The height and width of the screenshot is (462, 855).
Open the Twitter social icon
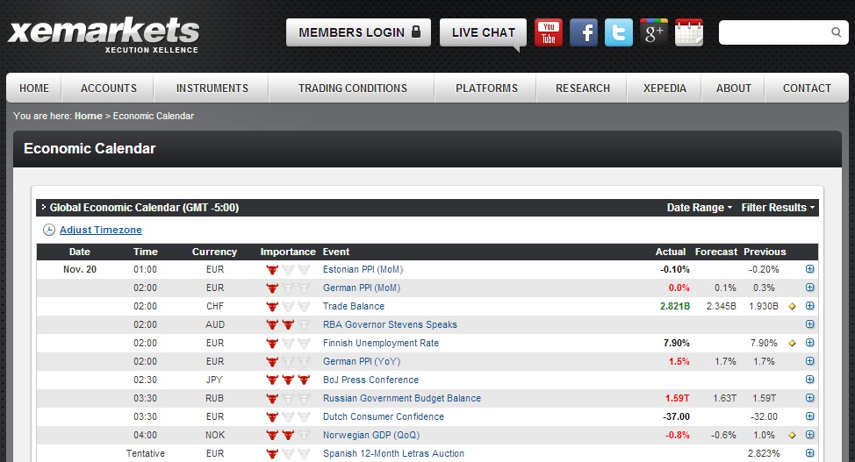tap(619, 32)
